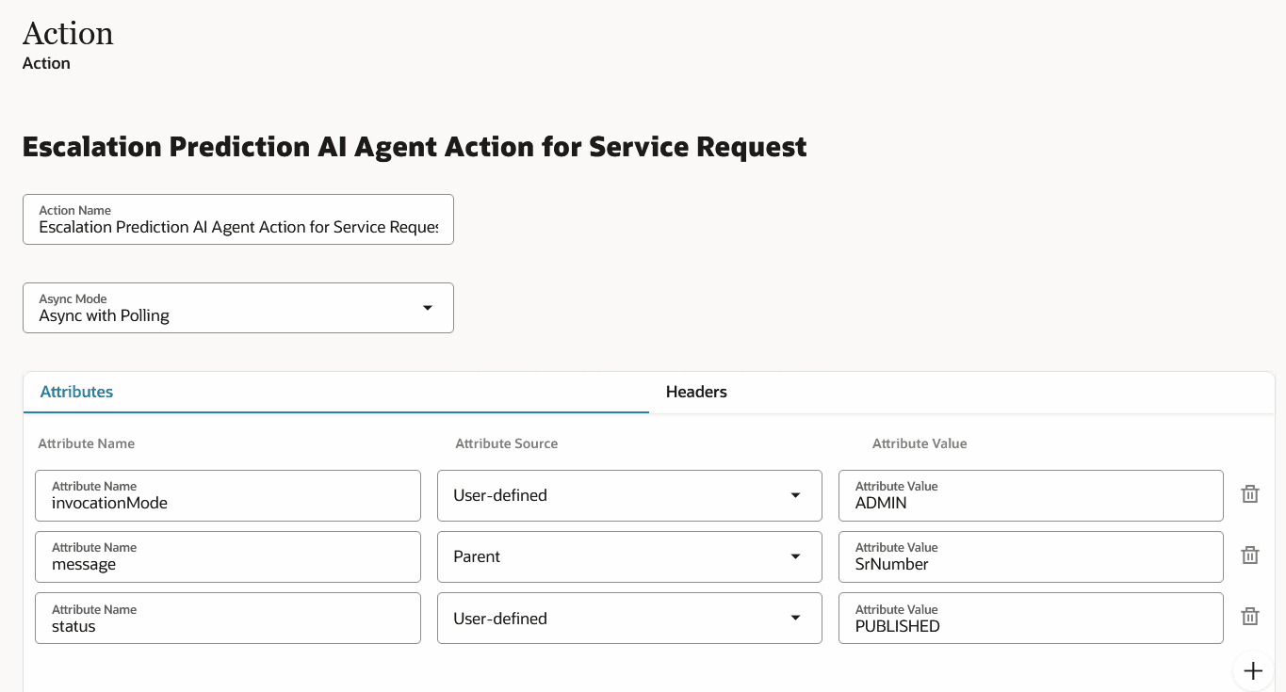Click the Action breadcrumb label
This screenshot has height=692, width=1286.
(x=45, y=63)
